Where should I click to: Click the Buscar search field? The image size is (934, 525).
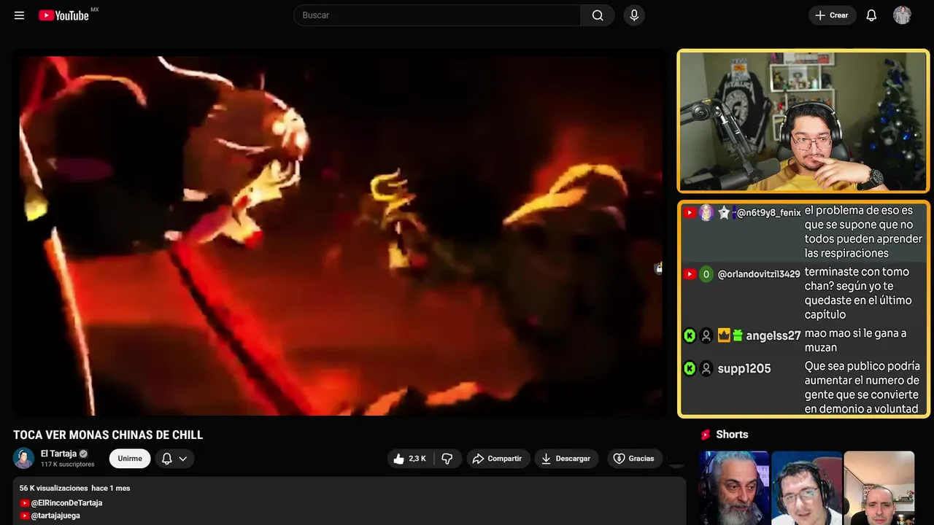click(x=437, y=15)
